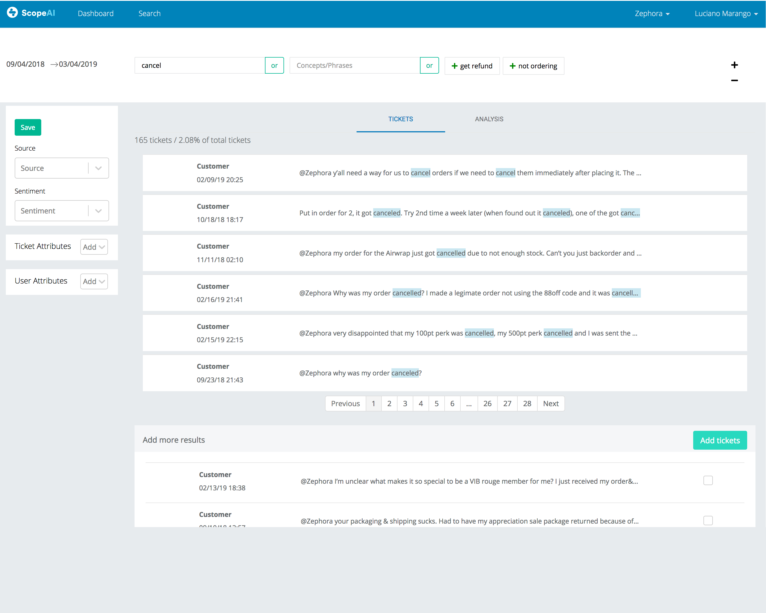Add the 'get refund' suggested phrase
Image resolution: width=766 pixels, height=613 pixels.
[x=472, y=66]
